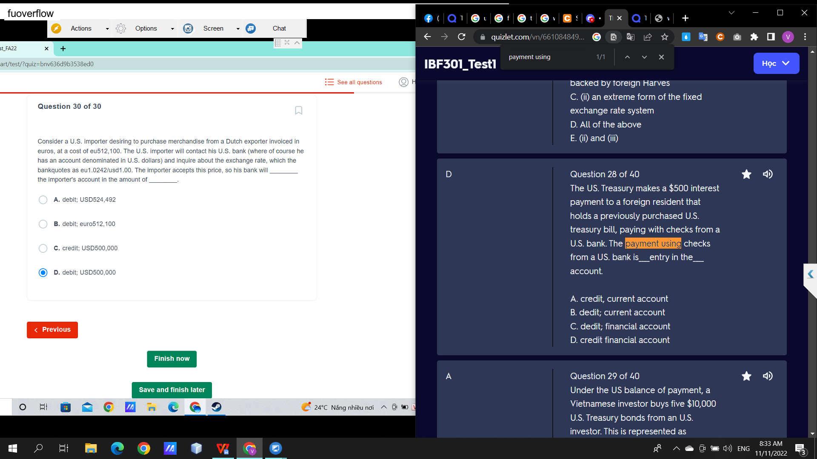The width and height of the screenshot is (817, 459).
Task: Click the ENG language indicator
Action: coord(743,448)
